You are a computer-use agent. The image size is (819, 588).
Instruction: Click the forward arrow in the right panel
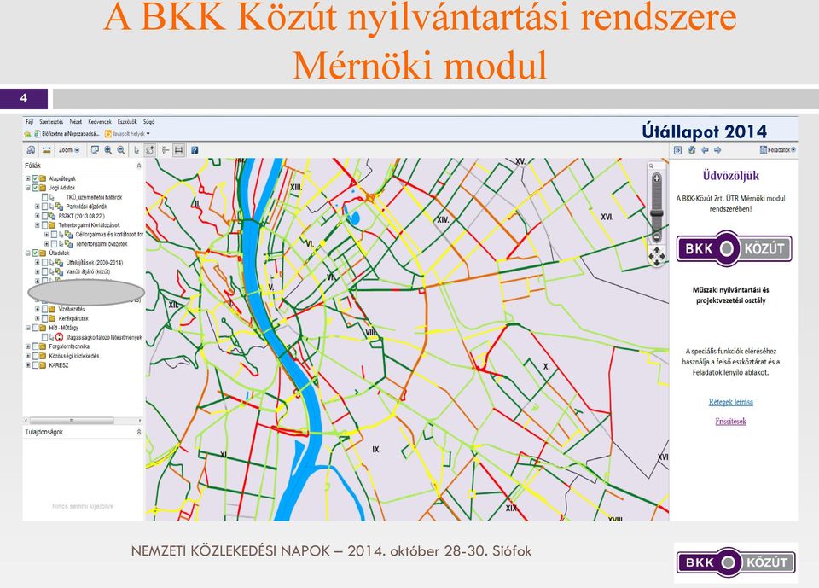point(717,150)
